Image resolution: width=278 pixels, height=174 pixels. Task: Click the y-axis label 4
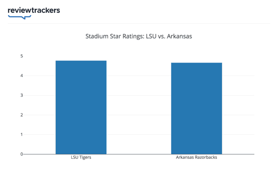22,76
